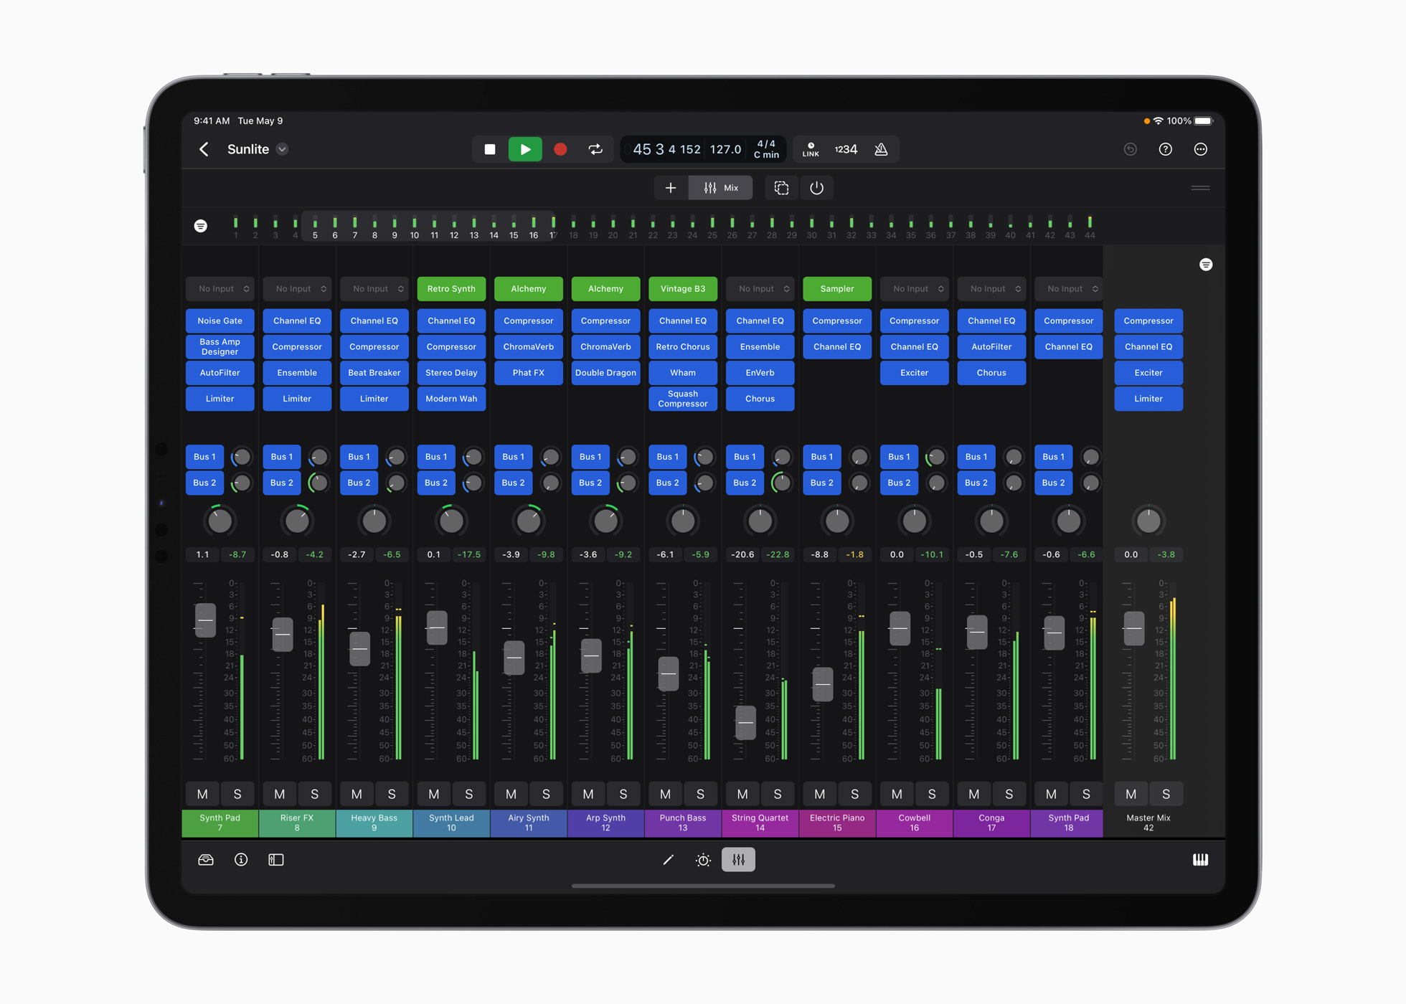Tap the Info icon at bottom left
Screen dimensions: 1406x1004
point(241,860)
